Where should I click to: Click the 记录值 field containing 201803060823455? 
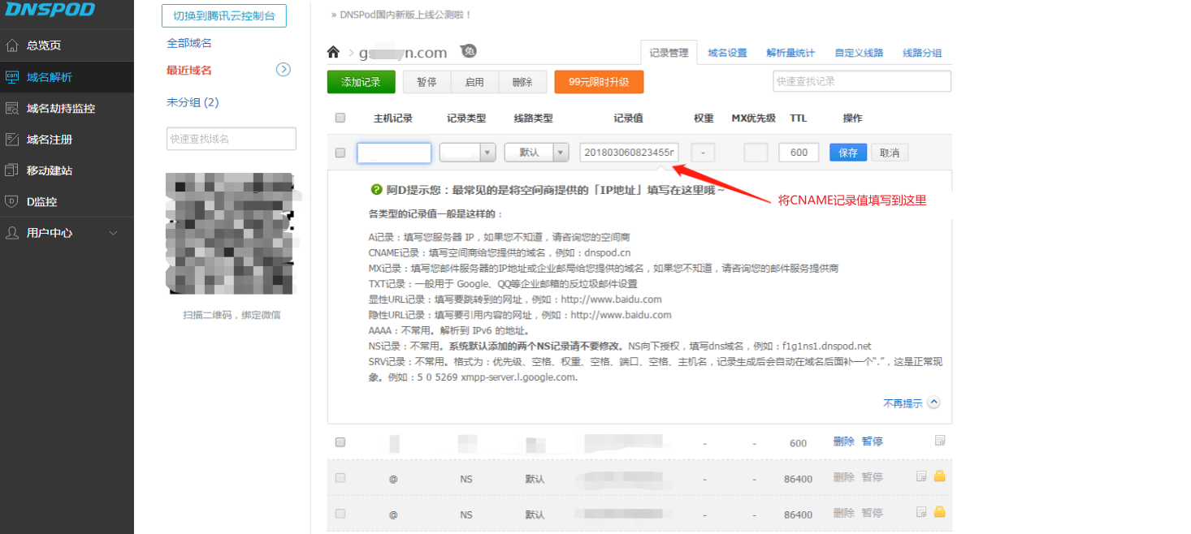point(629,153)
